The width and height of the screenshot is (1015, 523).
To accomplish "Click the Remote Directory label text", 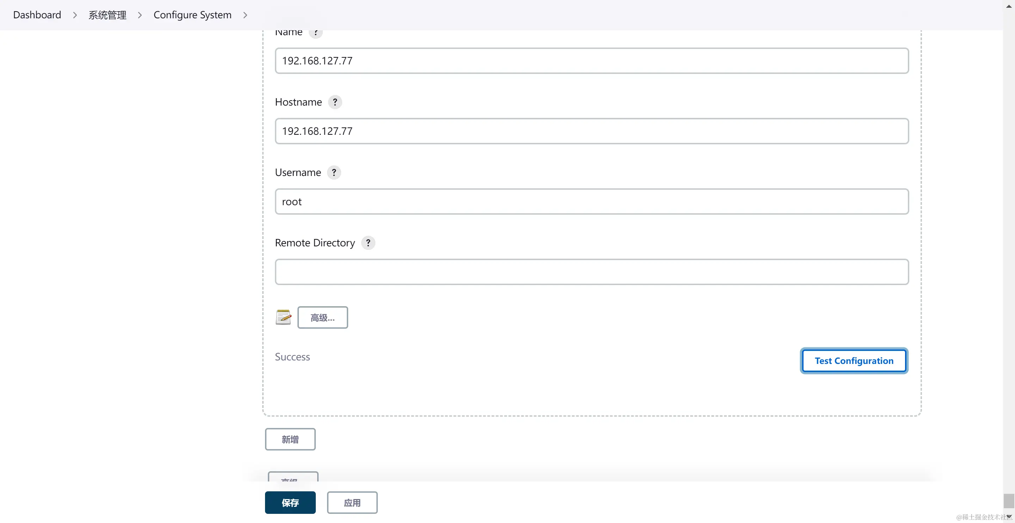I will point(315,243).
